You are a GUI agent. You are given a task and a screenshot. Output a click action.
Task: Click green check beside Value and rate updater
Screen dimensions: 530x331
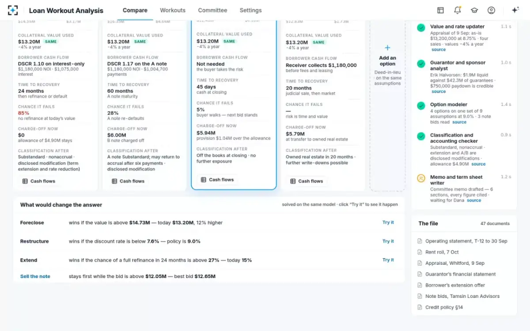click(421, 27)
